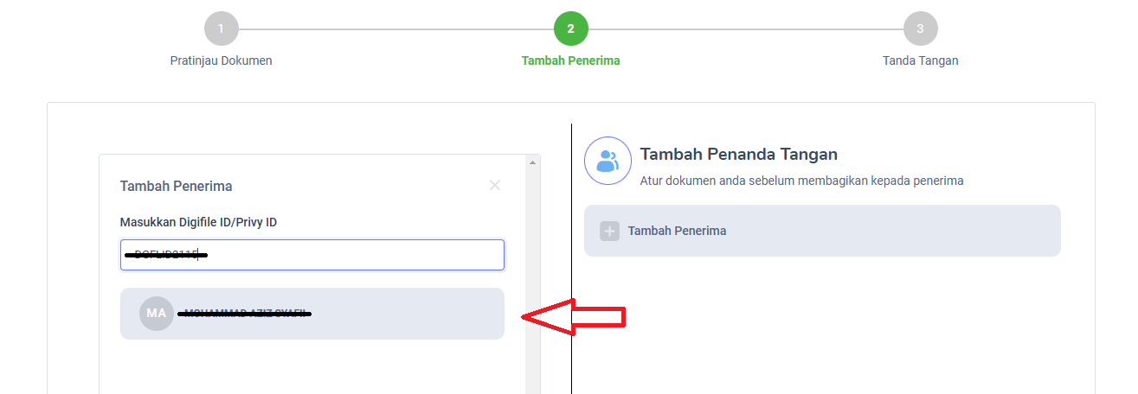Go to the Tanda Tangan step label
The image size is (1138, 394).
tap(920, 60)
